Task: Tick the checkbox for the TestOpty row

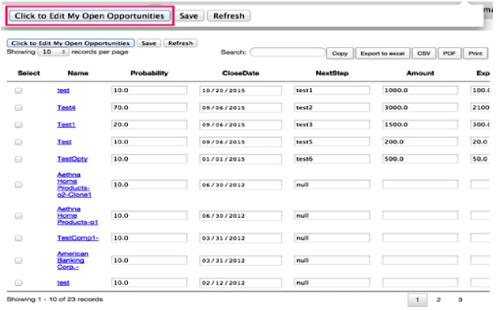Action: (x=19, y=159)
